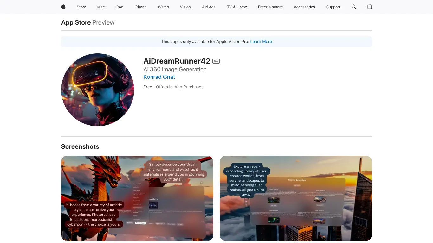Open the shopping bag icon
The height and width of the screenshot is (243, 433).
click(x=369, y=7)
